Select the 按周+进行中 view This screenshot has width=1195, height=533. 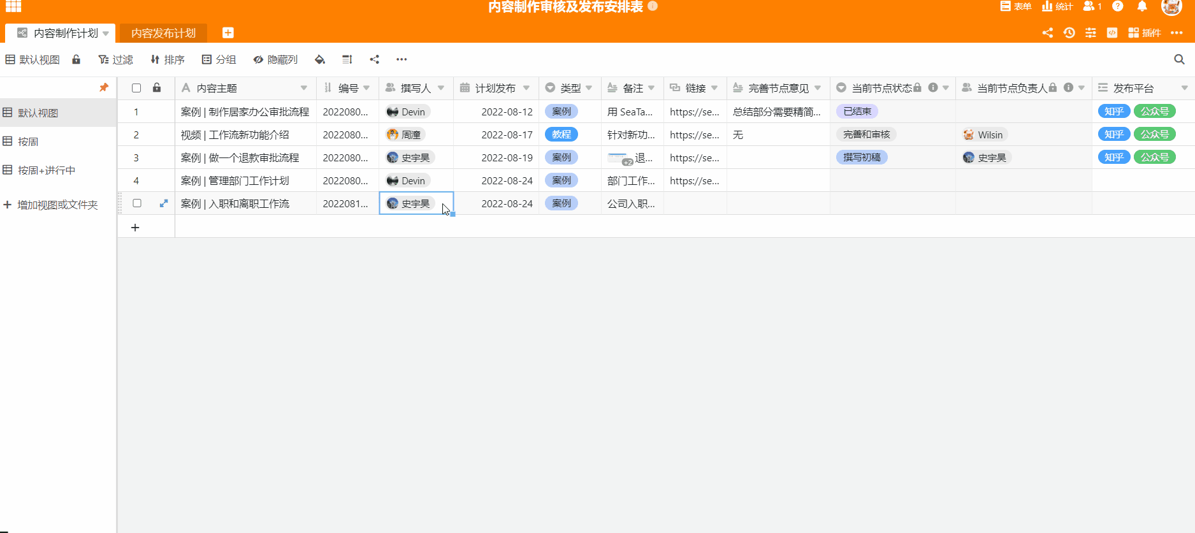pyautogui.click(x=58, y=170)
